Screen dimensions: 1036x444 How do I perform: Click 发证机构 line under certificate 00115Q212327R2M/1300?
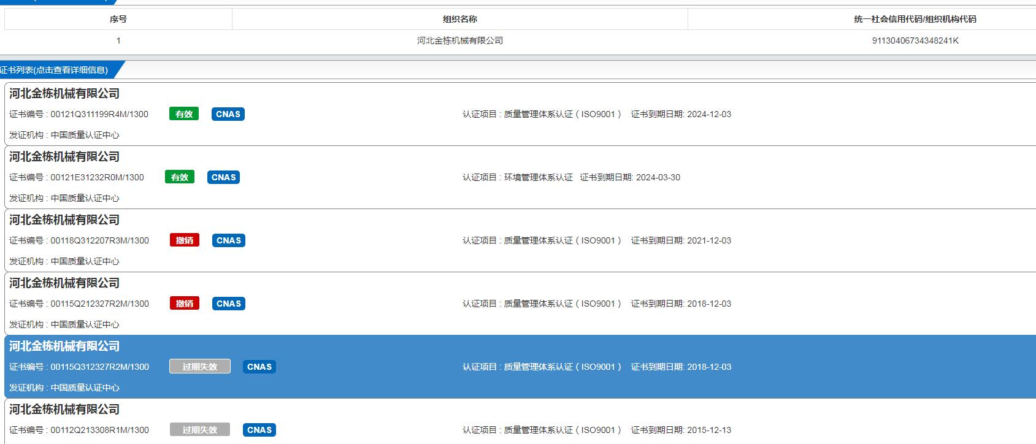(64, 324)
